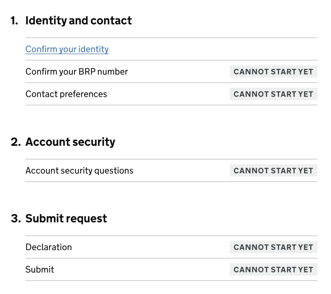Viewport: 331px width, 294px height.
Task: Select the Submit task name
Action: click(40, 269)
